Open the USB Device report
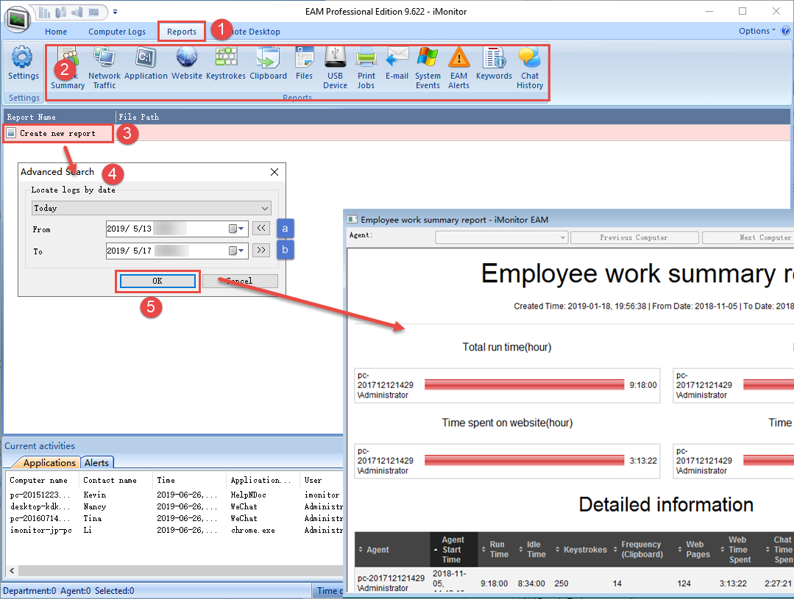This screenshot has width=794, height=599. coord(336,68)
